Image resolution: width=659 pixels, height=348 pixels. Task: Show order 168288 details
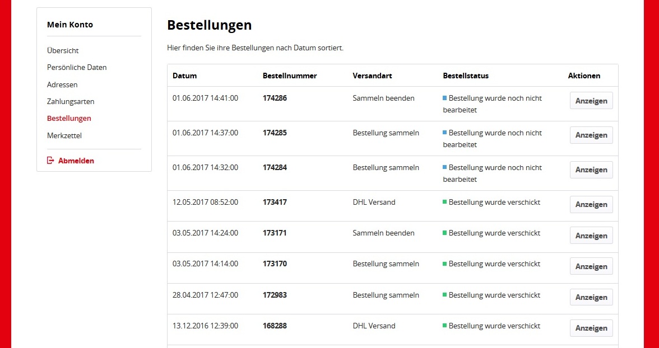(x=591, y=328)
